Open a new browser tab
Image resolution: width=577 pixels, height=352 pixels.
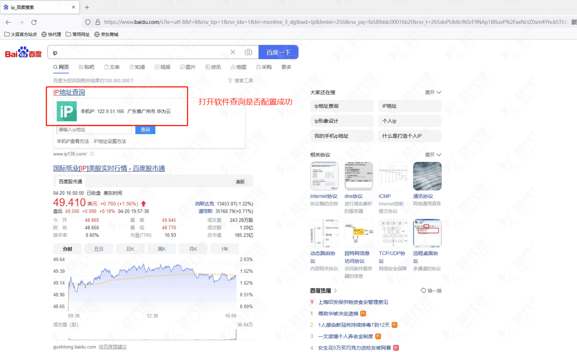pos(87,7)
